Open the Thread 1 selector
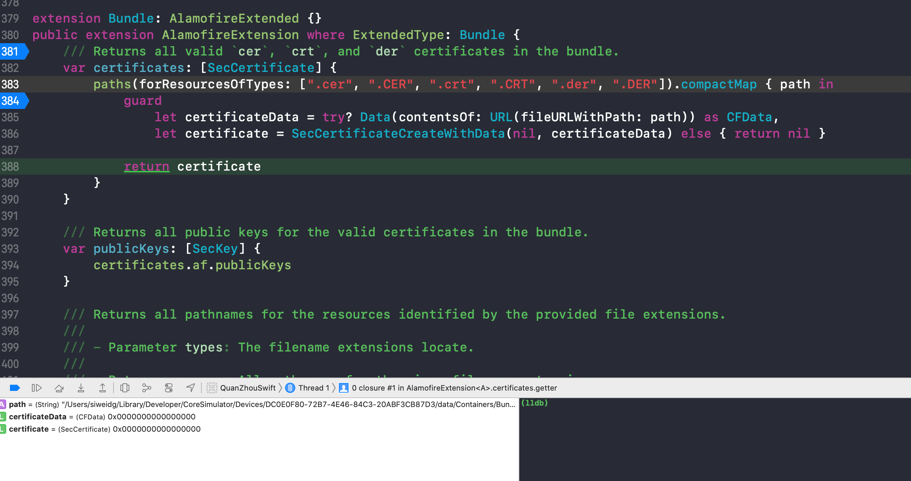This screenshot has width=911, height=481. [313, 388]
